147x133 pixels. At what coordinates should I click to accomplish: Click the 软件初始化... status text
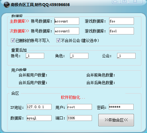[73, 97]
